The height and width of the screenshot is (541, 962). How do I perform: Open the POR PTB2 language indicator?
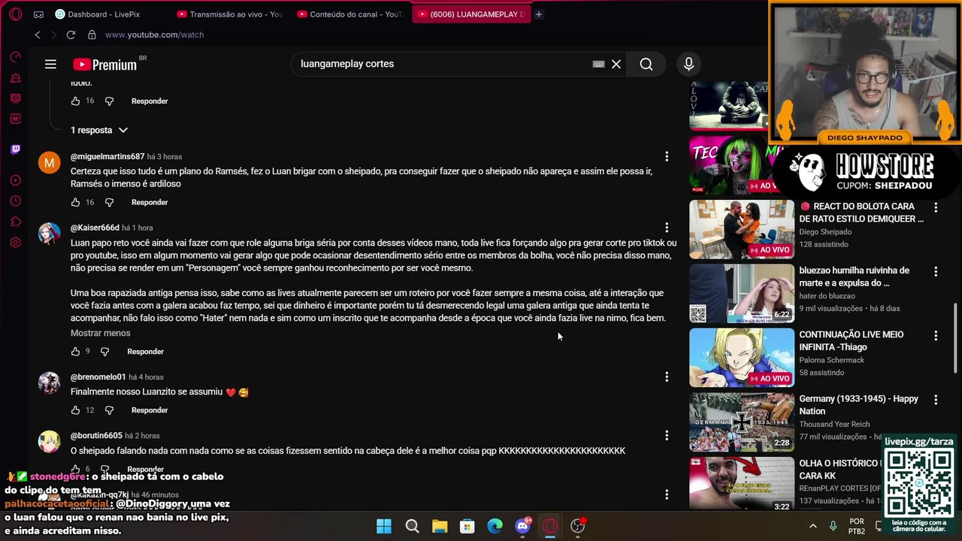click(856, 526)
